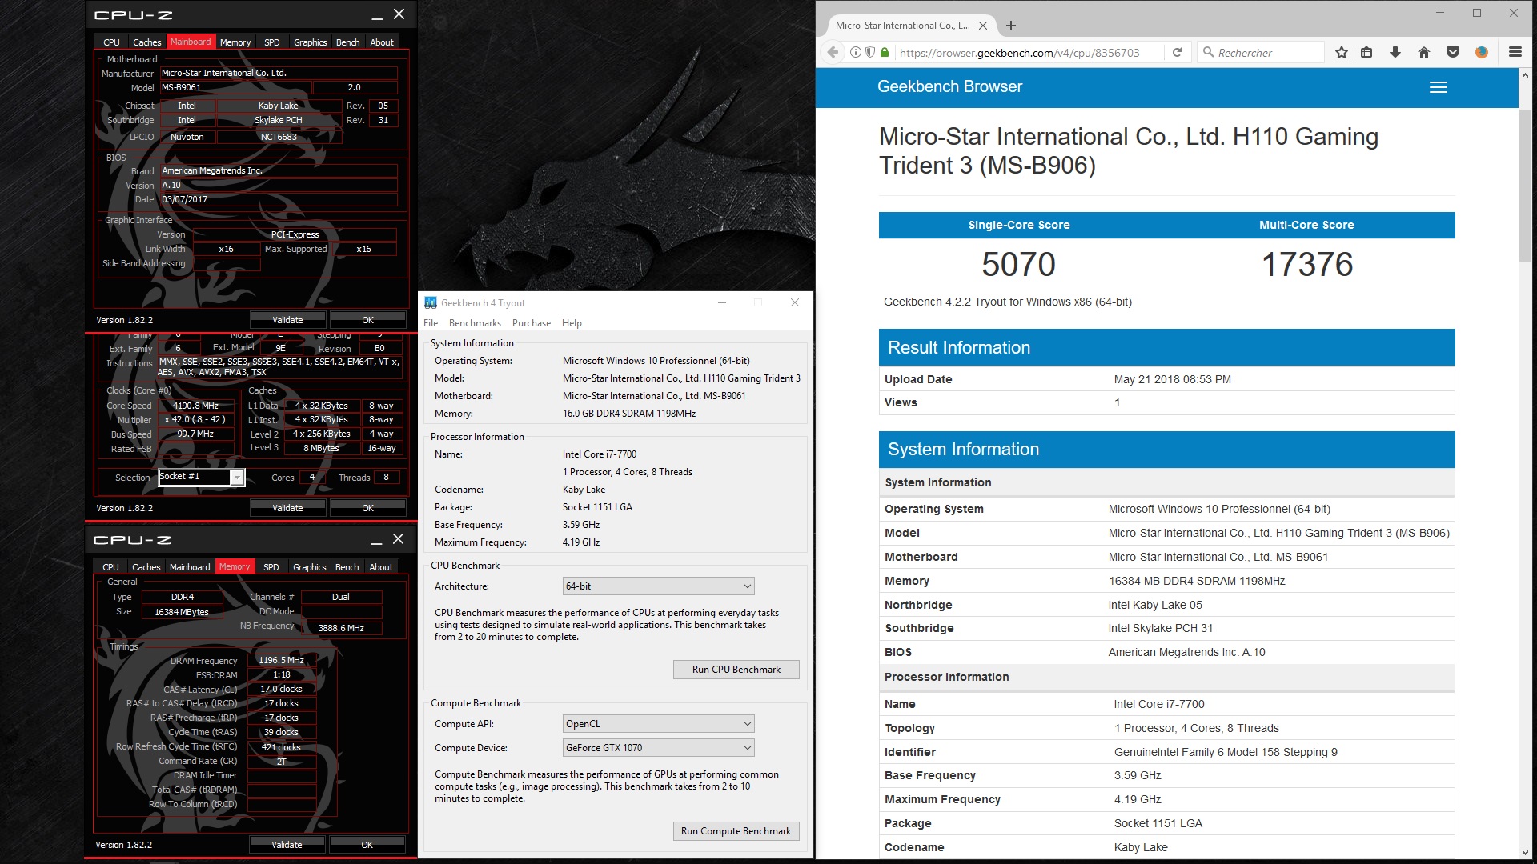
Task: Click the Multi-Core Score value 17376
Action: pyautogui.click(x=1307, y=265)
